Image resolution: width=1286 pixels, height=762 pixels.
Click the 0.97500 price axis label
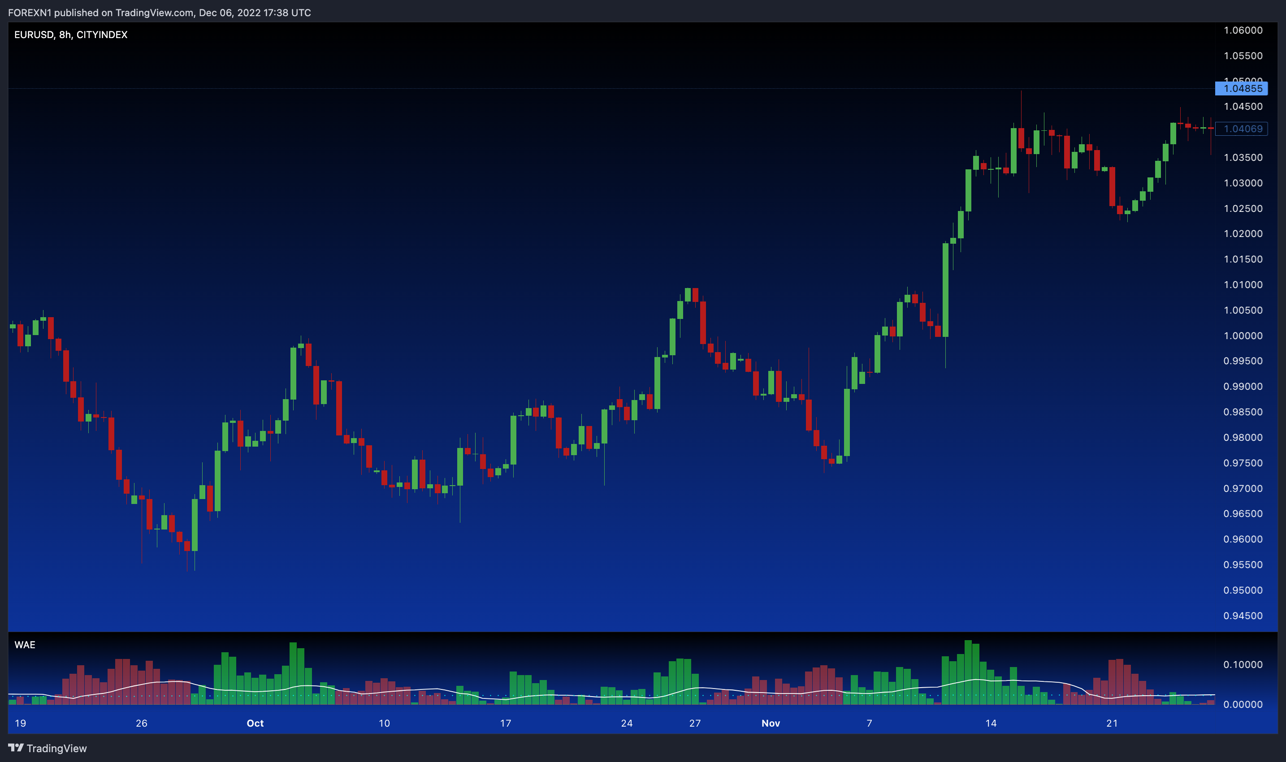pyautogui.click(x=1243, y=463)
